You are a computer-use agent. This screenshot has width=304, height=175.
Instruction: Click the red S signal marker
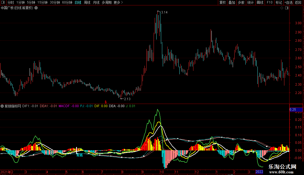pyautogui.click(x=106, y=102)
